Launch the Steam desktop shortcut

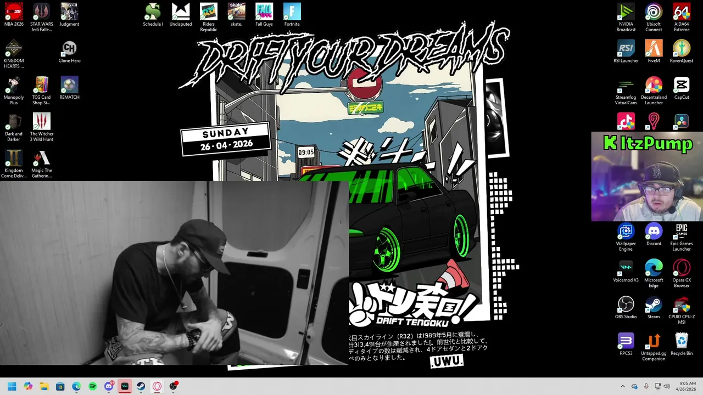pos(654,307)
